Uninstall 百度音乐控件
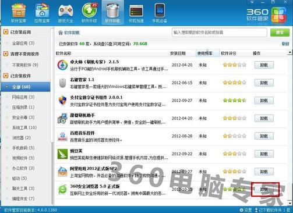The width and height of the screenshot is (293, 213). (264, 136)
